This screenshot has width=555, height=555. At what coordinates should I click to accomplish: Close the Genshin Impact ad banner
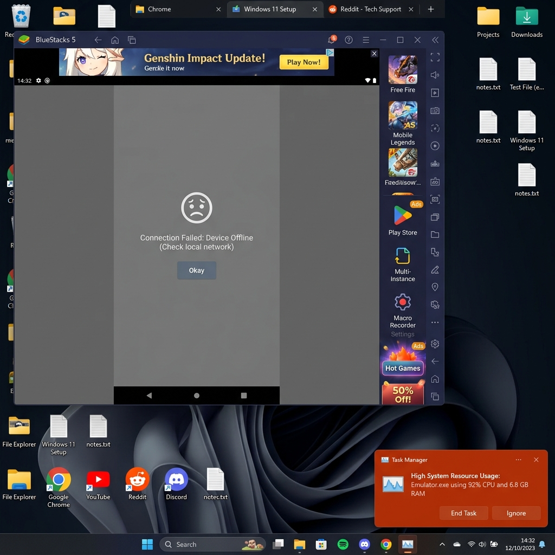click(374, 54)
